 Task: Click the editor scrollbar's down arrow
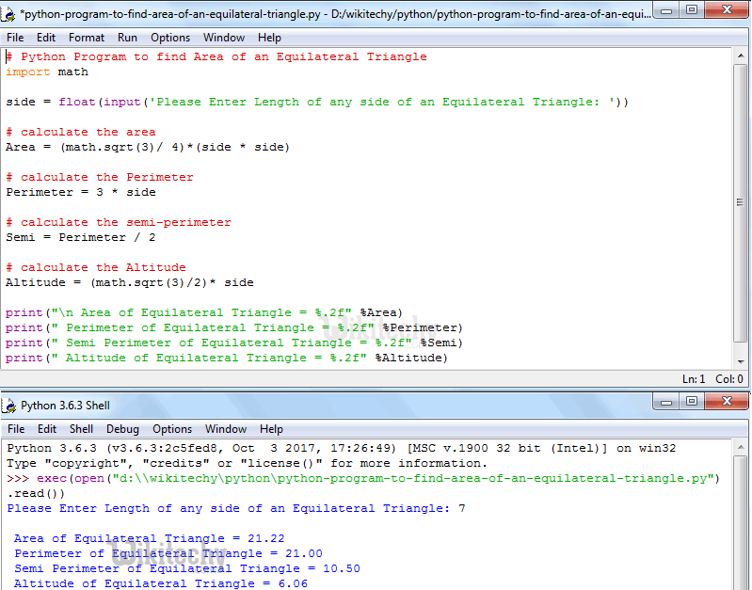click(742, 361)
